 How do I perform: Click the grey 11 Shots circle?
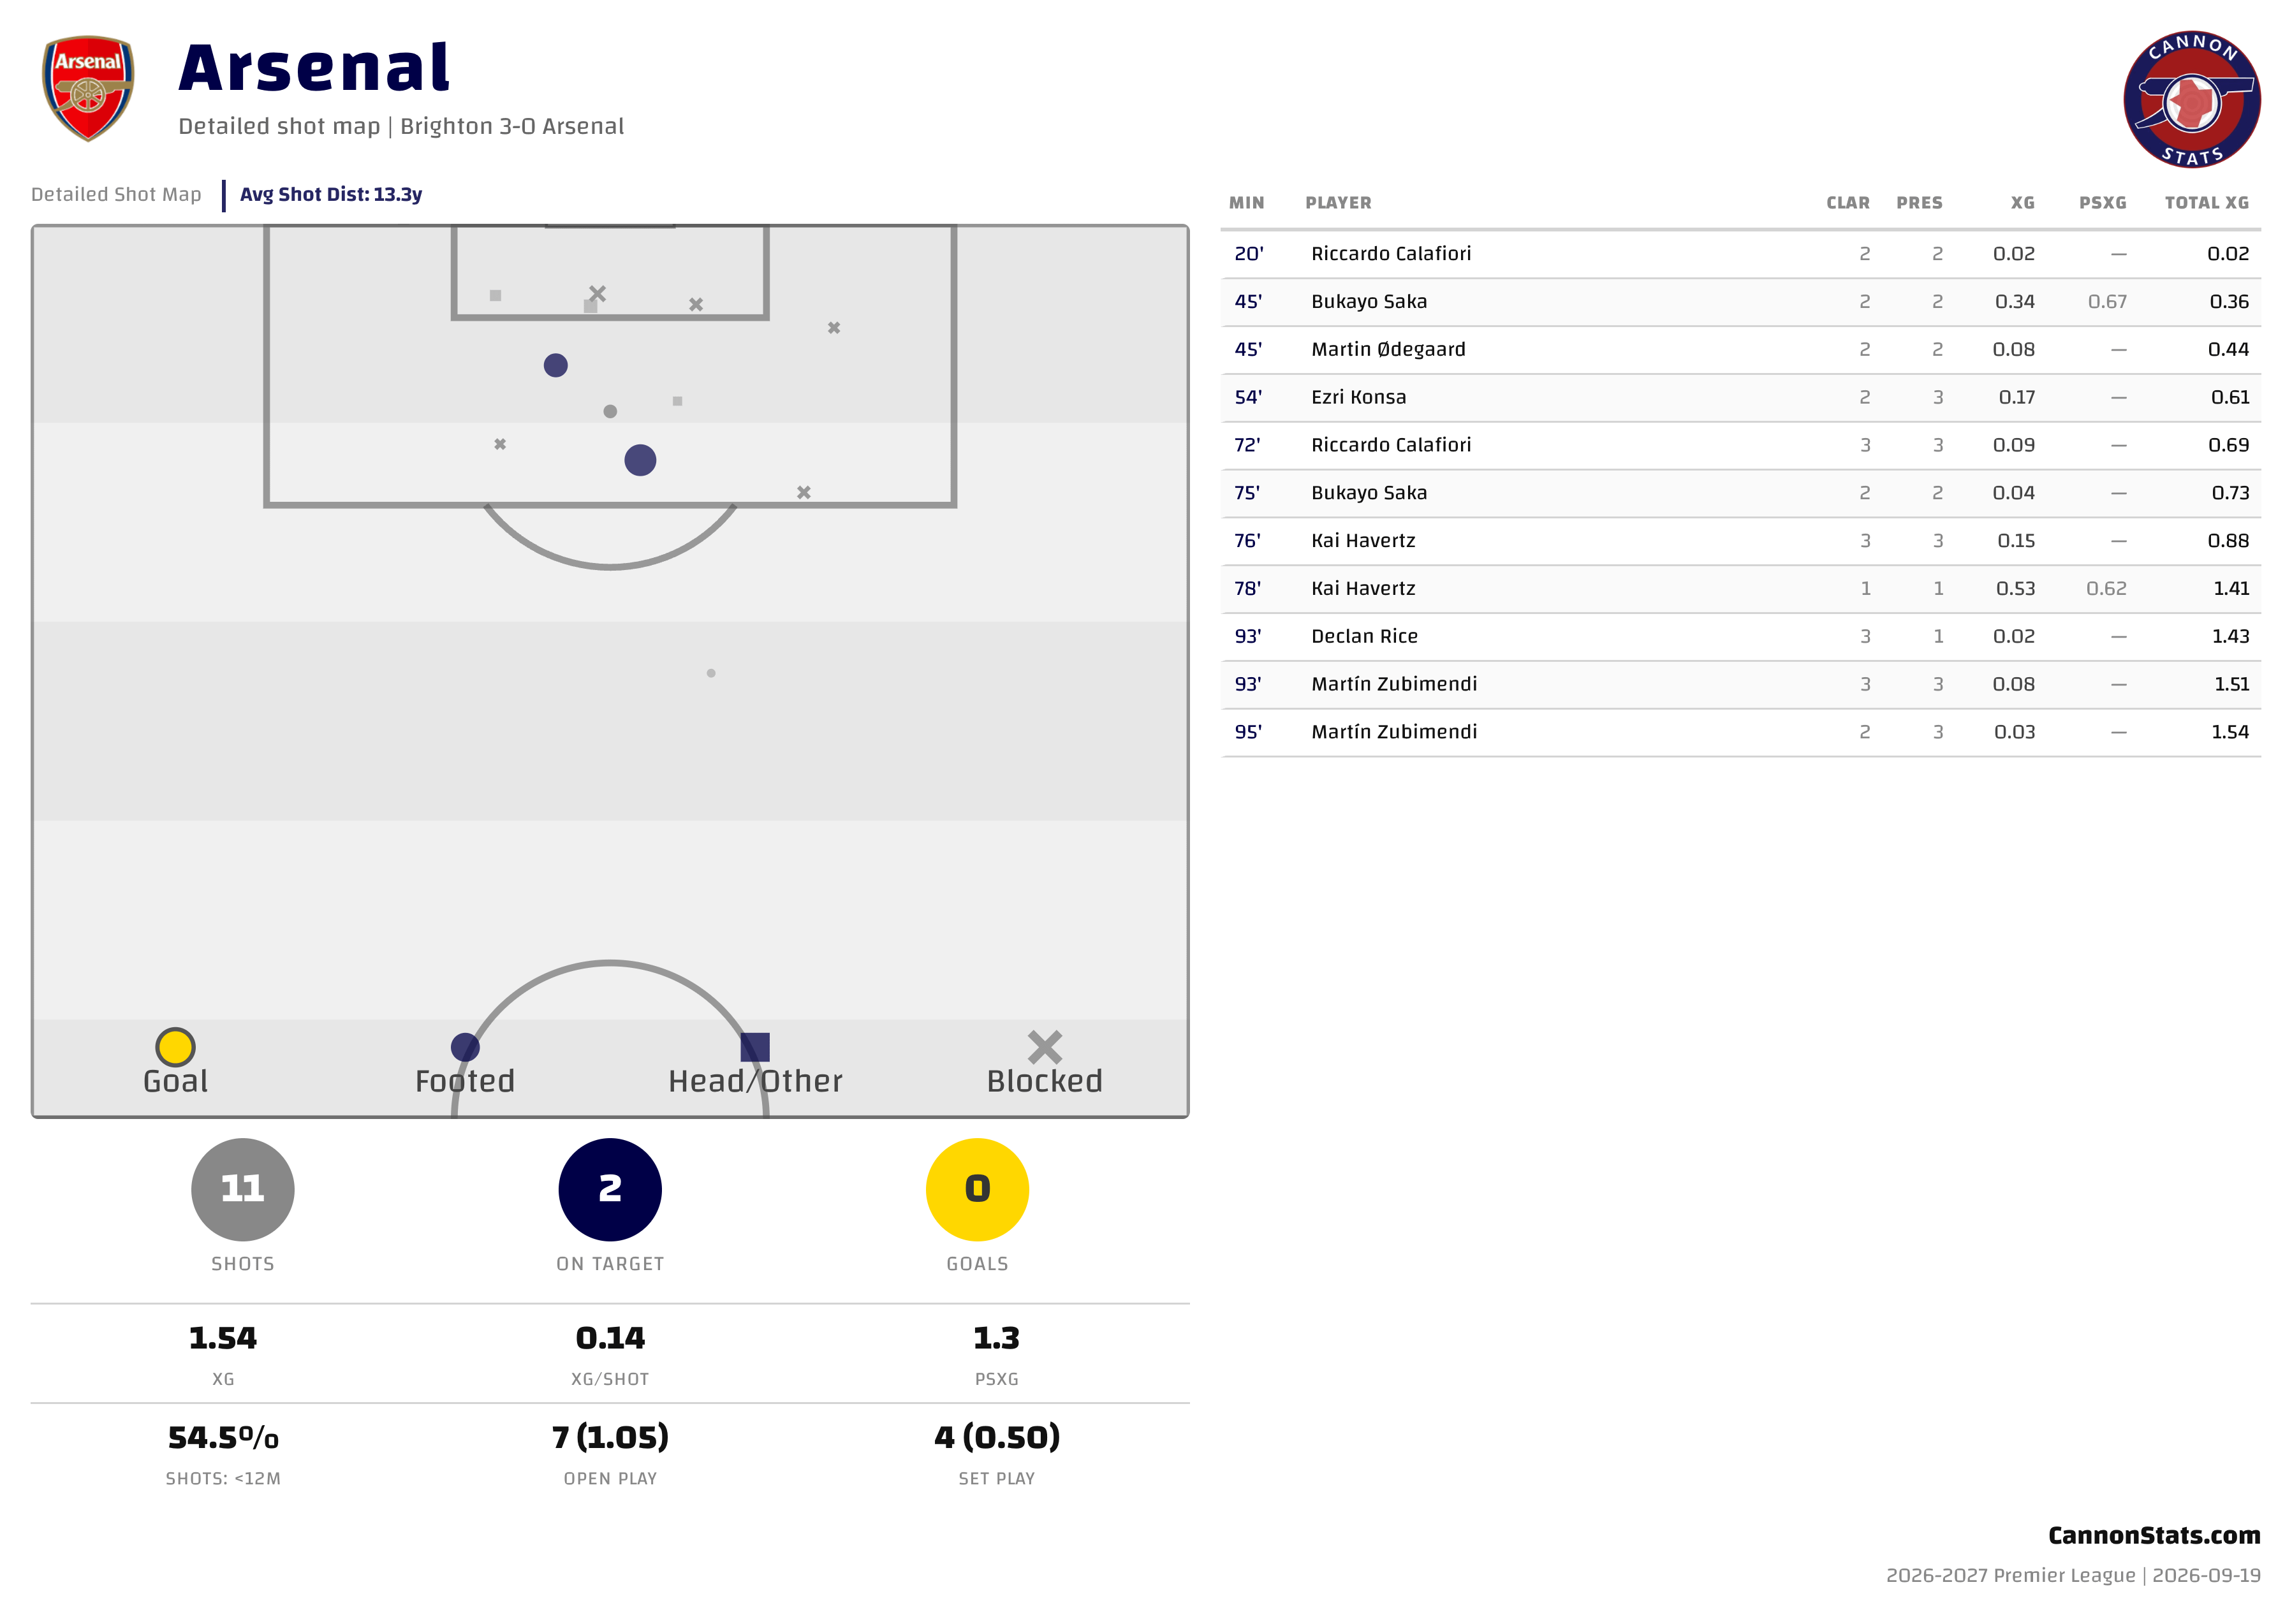tap(243, 1189)
